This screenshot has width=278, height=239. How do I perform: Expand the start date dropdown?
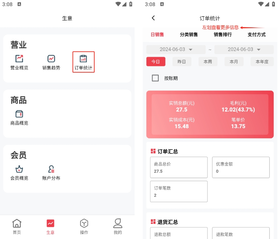point(176,49)
